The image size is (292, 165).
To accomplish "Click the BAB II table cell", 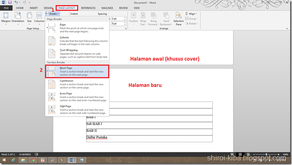I will (x=149, y=132).
